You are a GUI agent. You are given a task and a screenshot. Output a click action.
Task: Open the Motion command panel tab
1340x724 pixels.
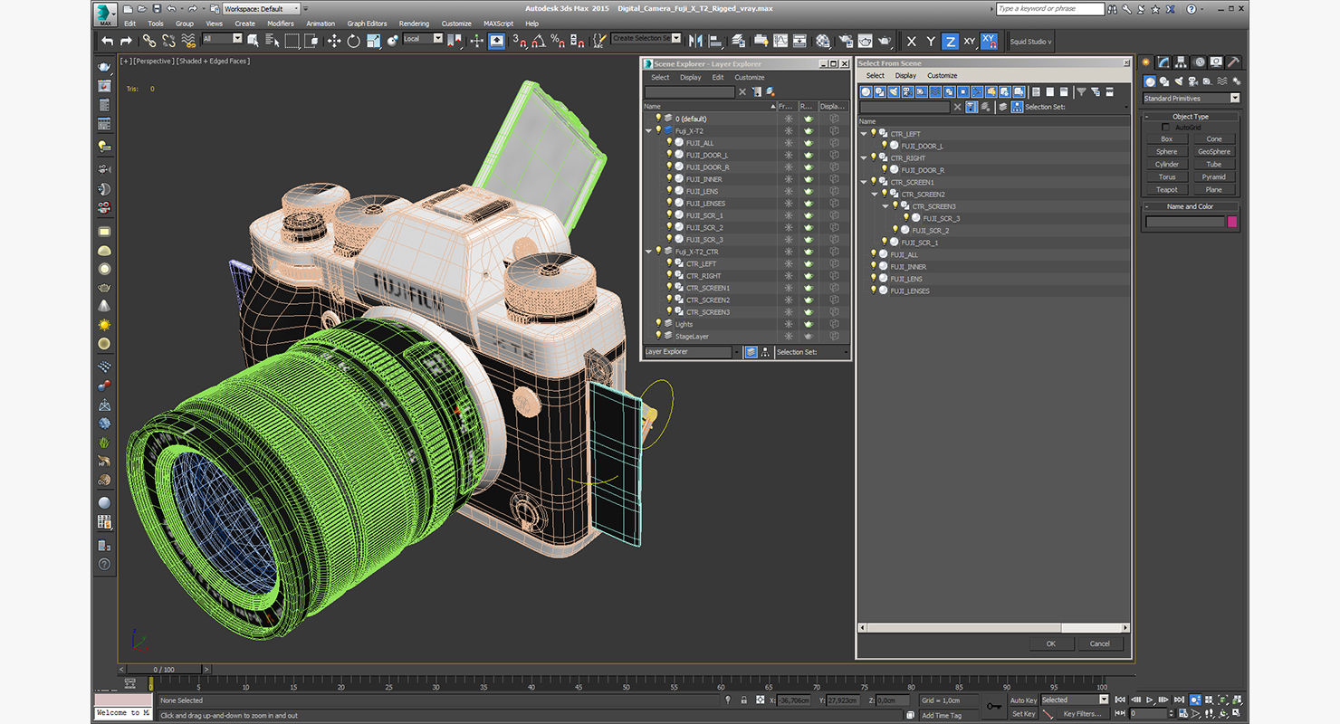pos(1199,62)
